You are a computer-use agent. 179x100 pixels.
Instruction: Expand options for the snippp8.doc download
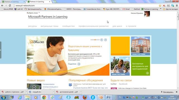tap(53, 92)
